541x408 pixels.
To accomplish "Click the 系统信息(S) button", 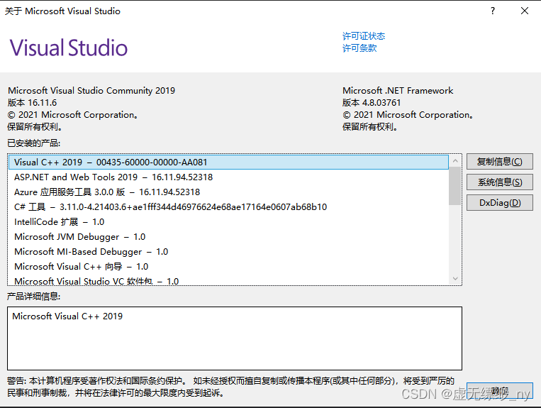I will [500, 182].
